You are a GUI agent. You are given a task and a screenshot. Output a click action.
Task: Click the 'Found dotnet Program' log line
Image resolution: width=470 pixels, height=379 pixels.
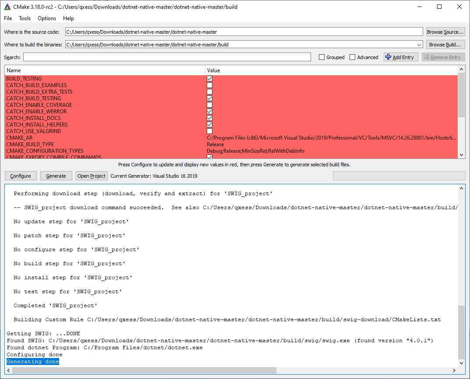105,347
